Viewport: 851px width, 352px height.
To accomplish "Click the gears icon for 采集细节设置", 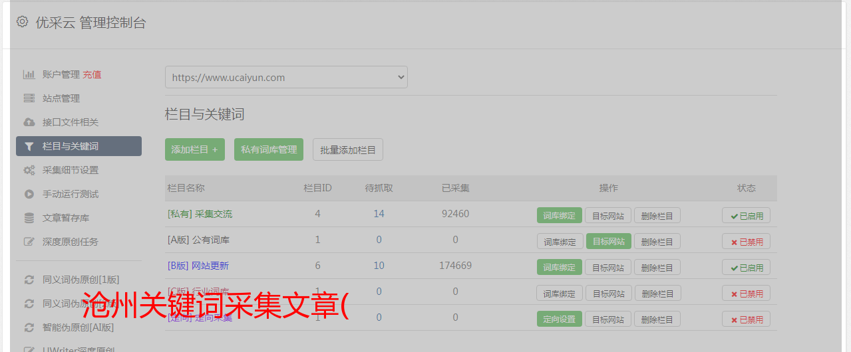I will (29, 170).
